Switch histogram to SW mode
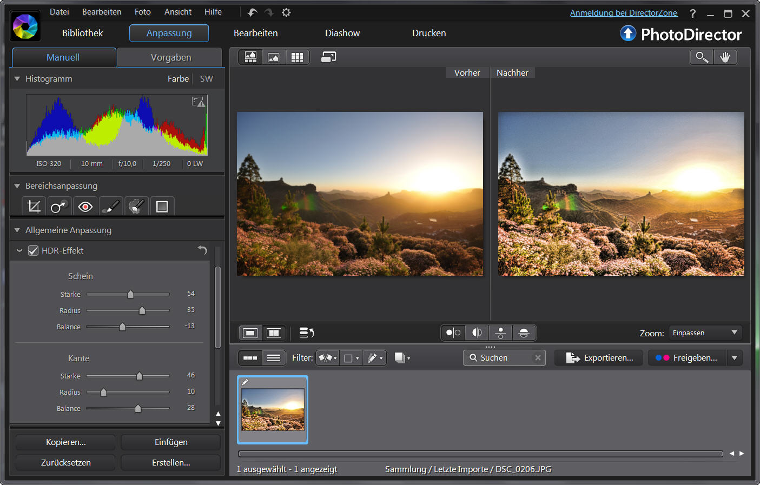The image size is (760, 485). coord(206,79)
